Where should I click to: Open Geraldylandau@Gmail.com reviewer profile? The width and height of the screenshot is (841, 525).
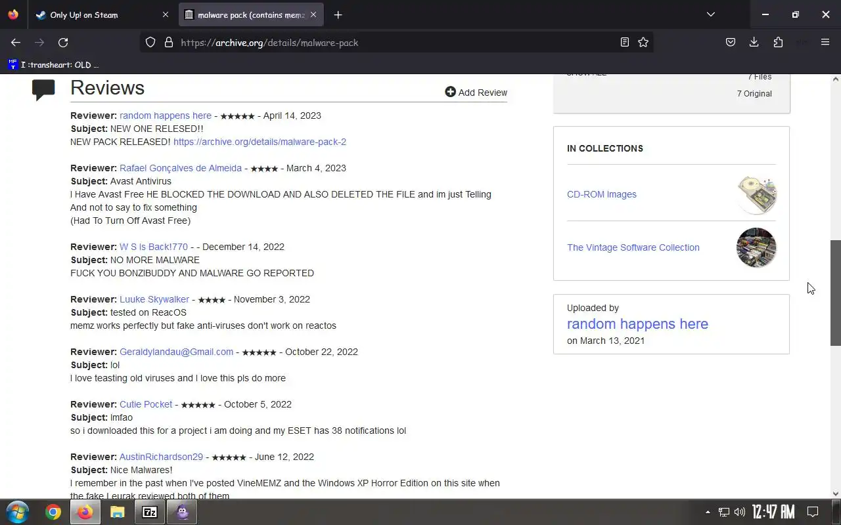[176, 352]
